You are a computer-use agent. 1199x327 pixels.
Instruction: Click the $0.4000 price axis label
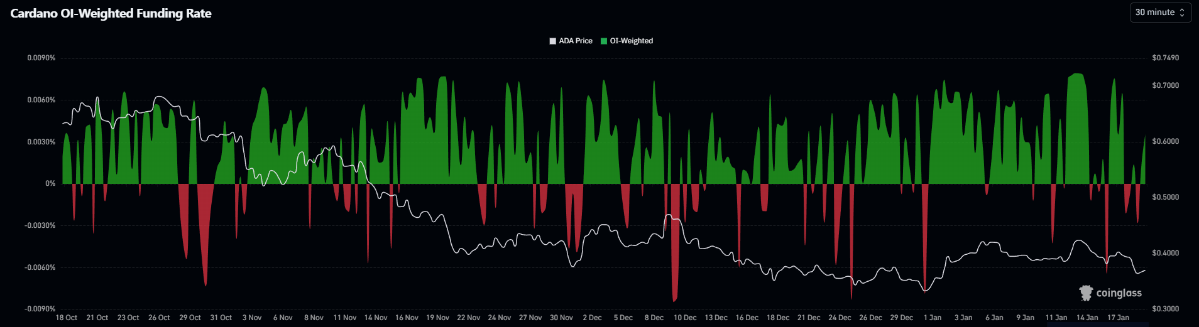click(1166, 253)
